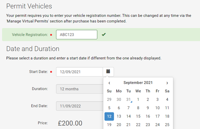Select September 12 in calendar

coord(109,116)
